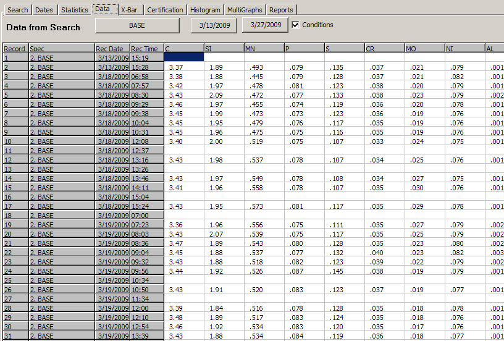
Task: Click the Record column header
Action: click(16, 49)
